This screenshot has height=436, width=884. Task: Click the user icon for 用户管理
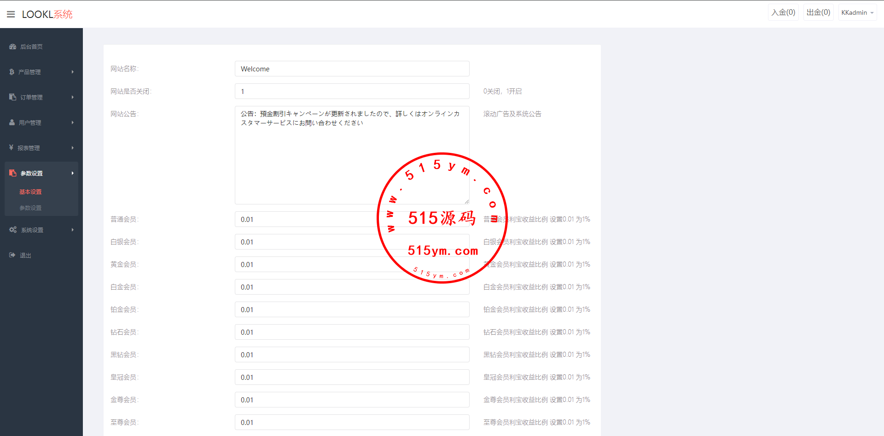pos(12,122)
